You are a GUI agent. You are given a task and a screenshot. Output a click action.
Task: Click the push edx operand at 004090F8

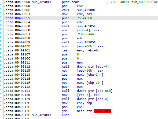[x=80, y=38]
